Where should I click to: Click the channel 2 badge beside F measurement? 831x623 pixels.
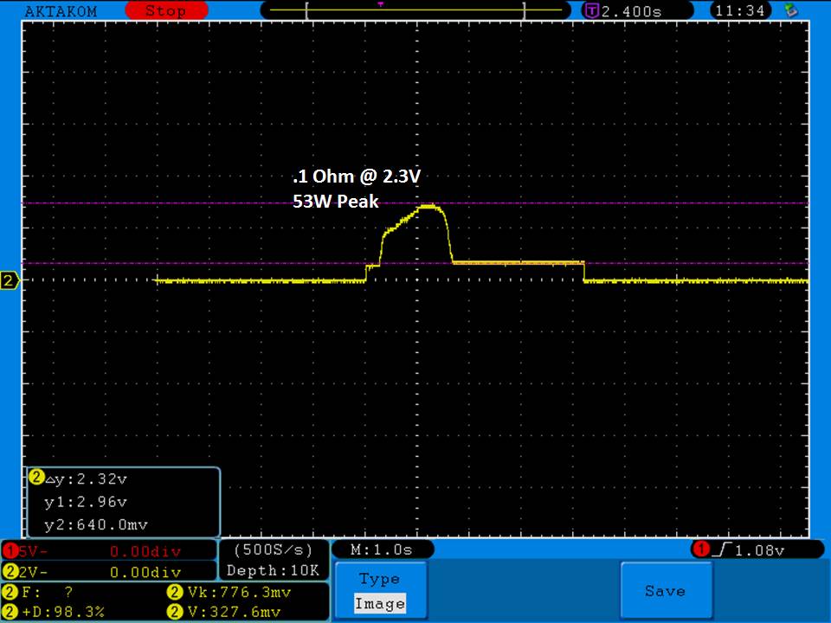point(10,593)
